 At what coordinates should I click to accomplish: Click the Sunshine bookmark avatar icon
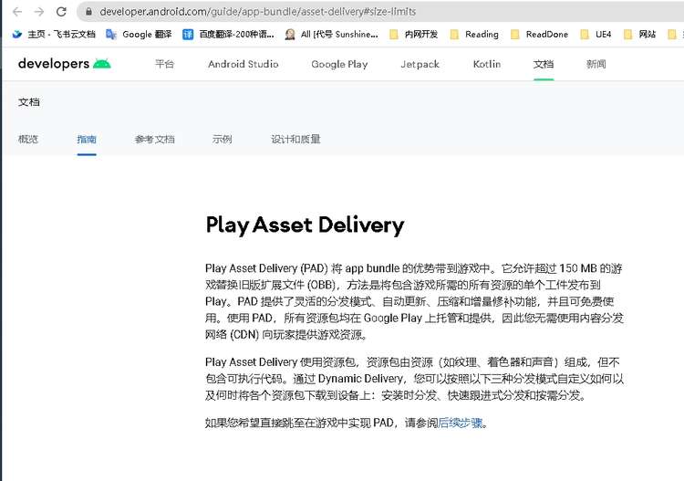point(290,34)
